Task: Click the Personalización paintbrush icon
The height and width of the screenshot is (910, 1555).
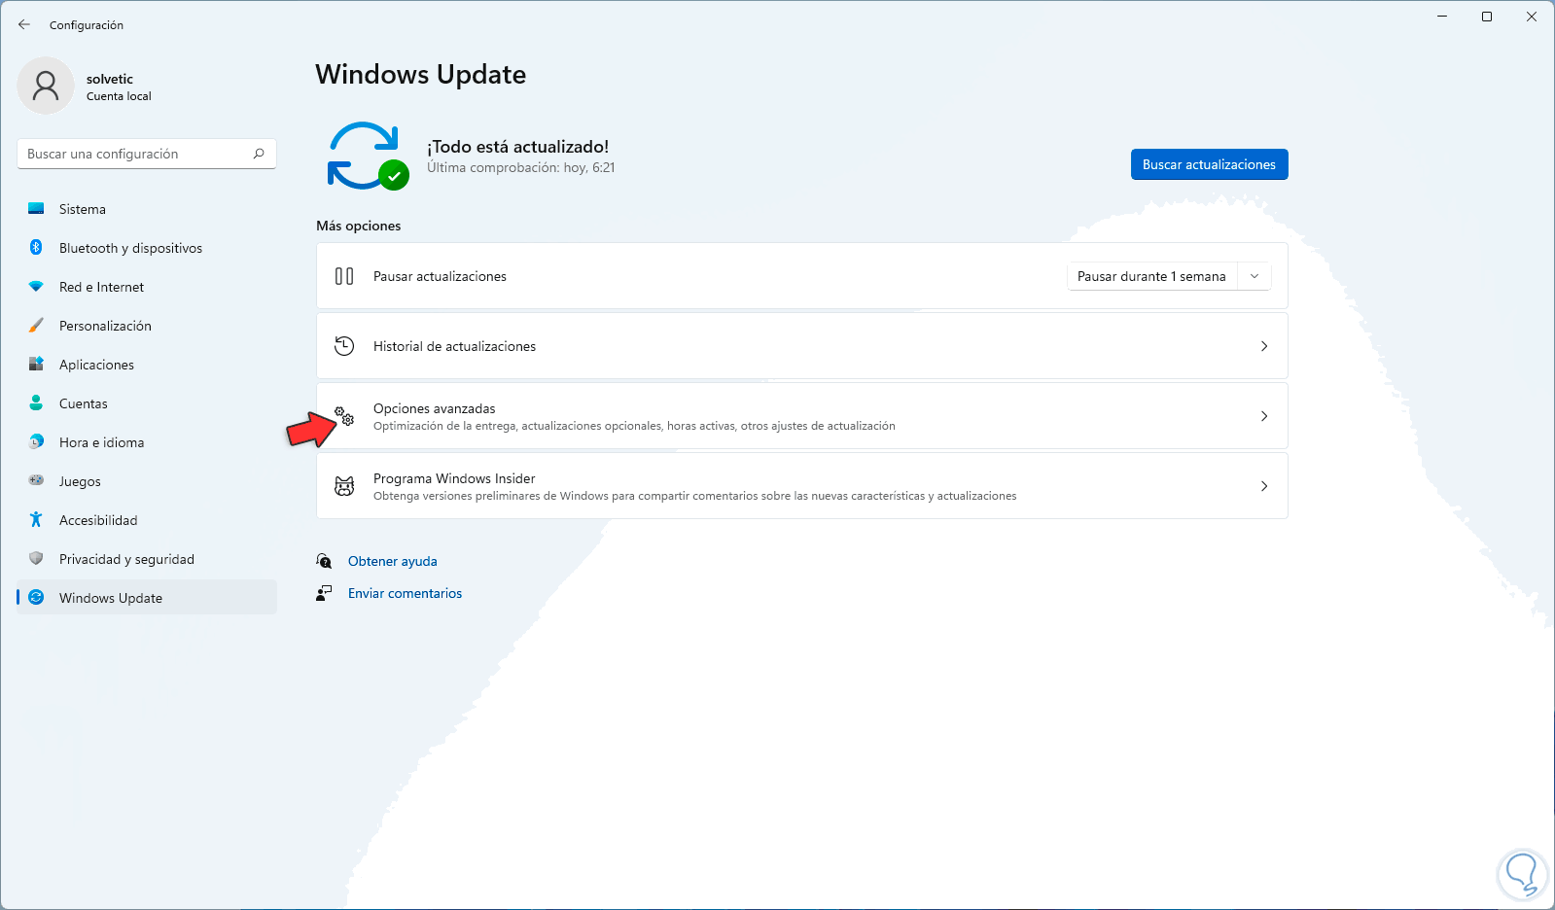Action: [36, 326]
